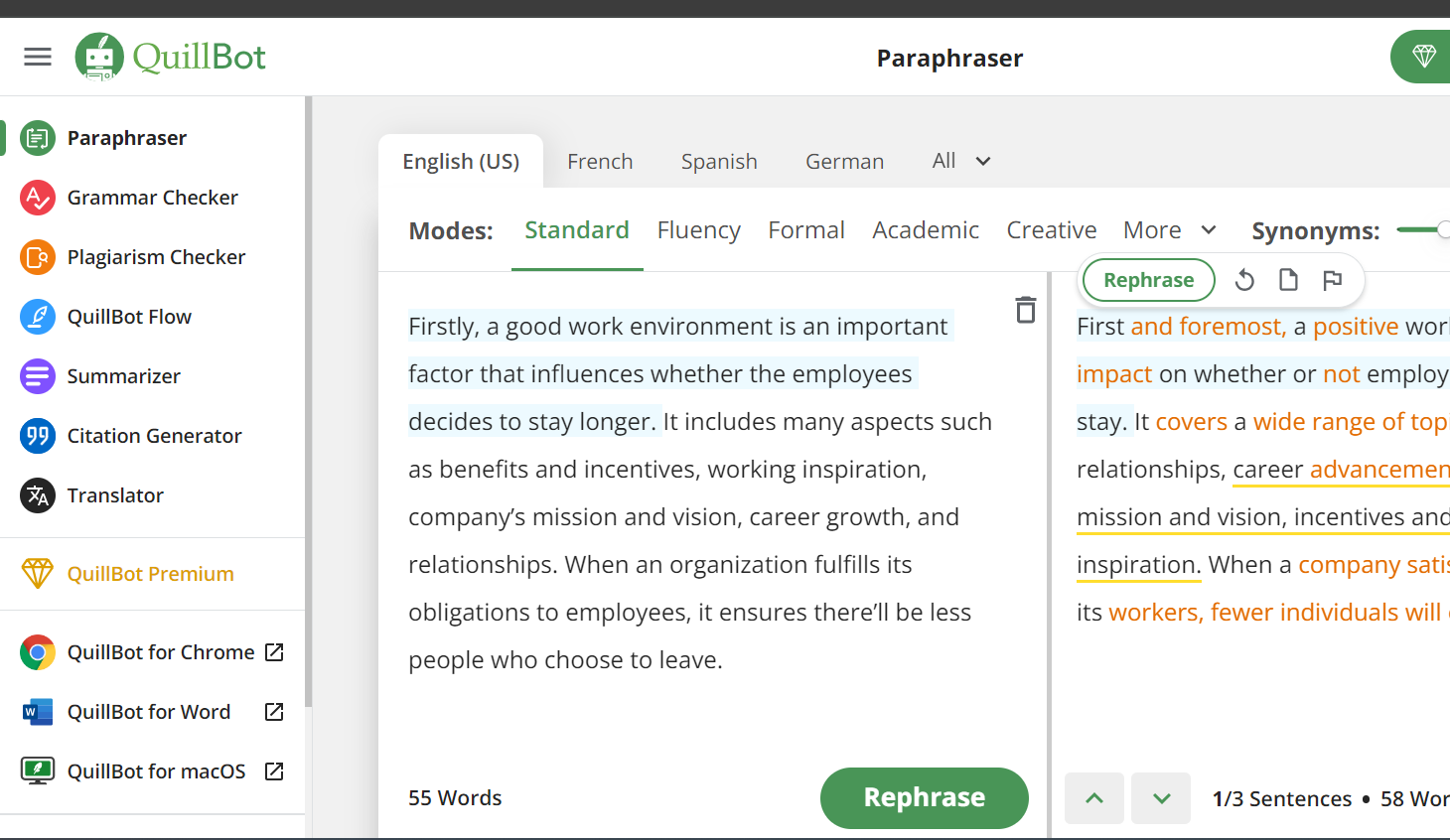Click the large green Rephrase button
1450x840 pixels.
(924, 797)
